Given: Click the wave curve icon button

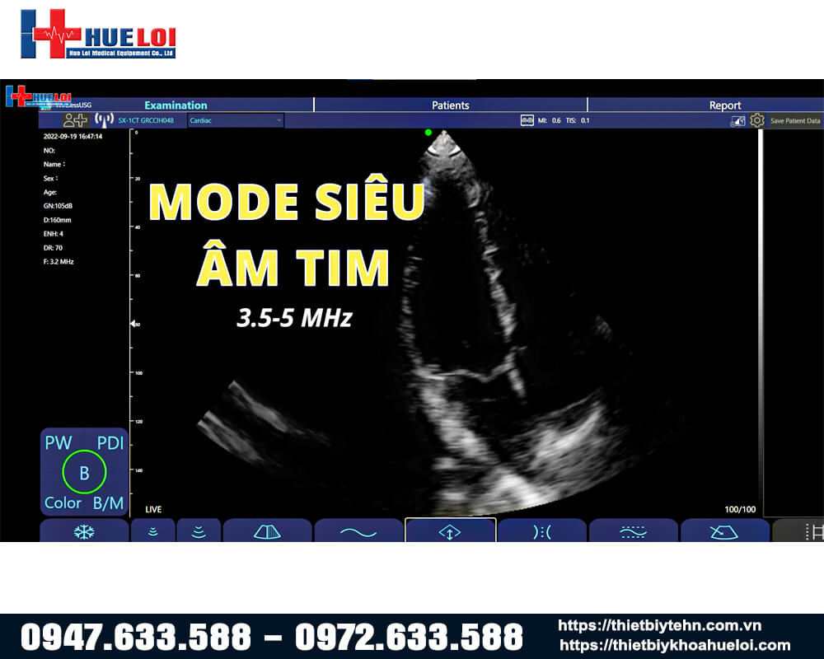Looking at the screenshot, I should click(x=358, y=531).
